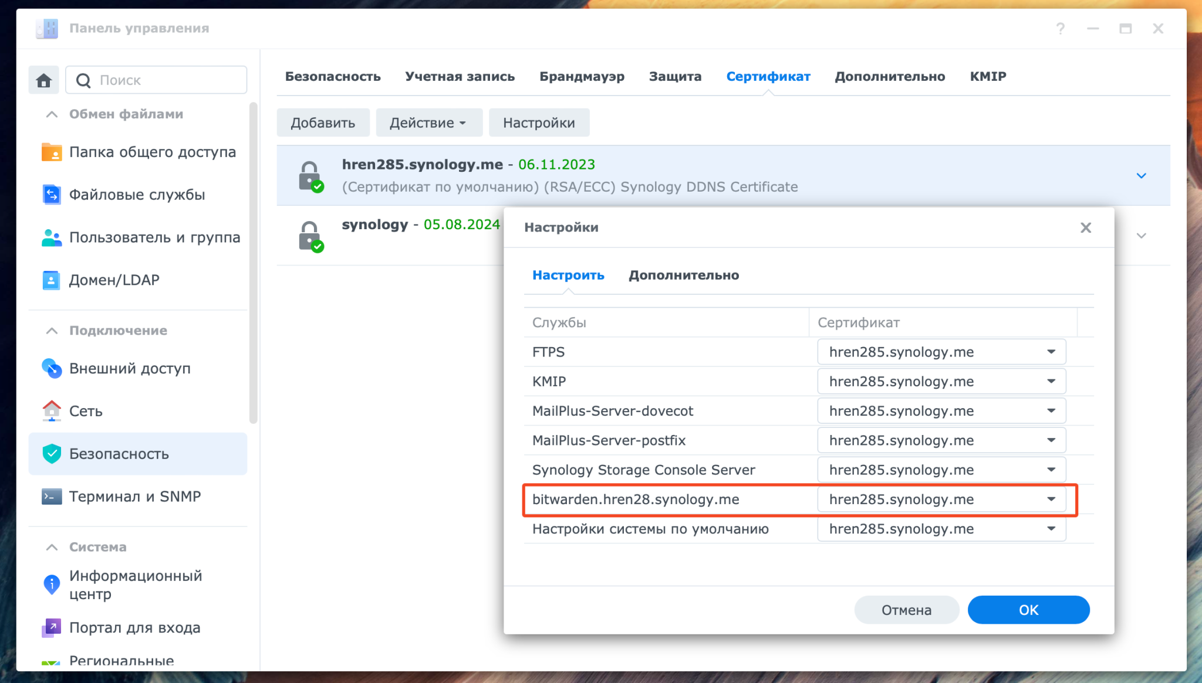Switch to Защита tab
This screenshot has height=683, width=1202.
pyautogui.click(x=675, y=76)
